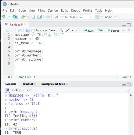Open the Source options dropdown arrow

point(123,30)
